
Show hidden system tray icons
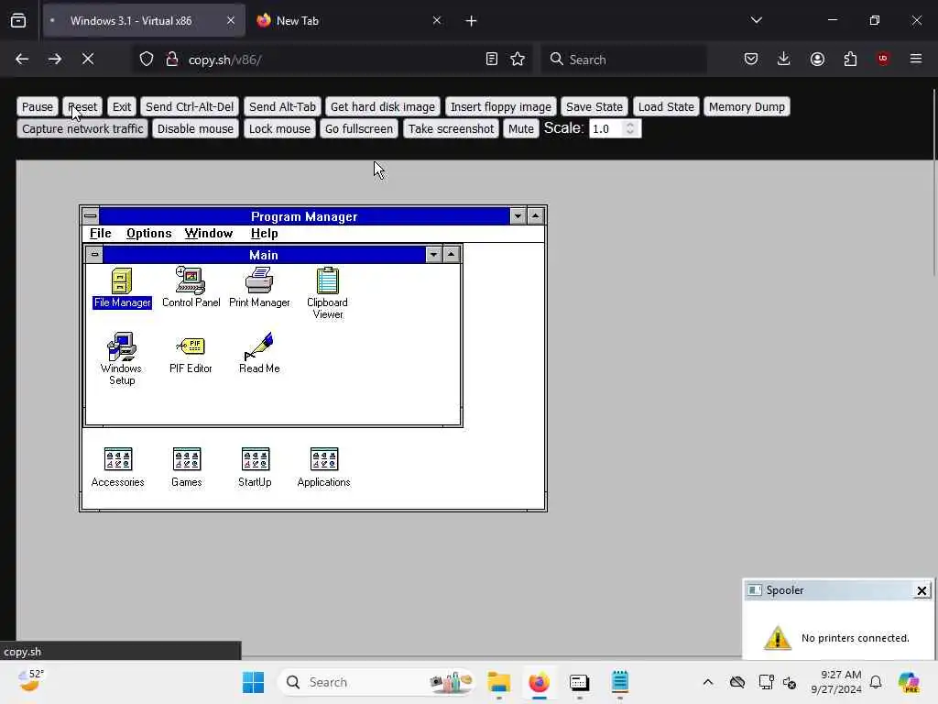point(708,682)
